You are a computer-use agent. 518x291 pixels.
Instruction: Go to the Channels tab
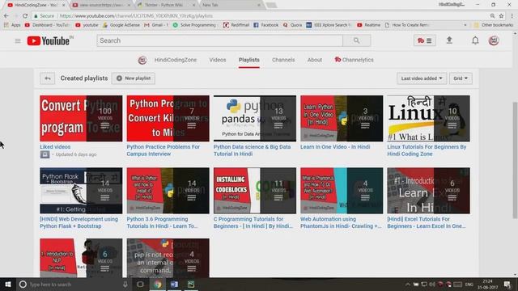283,60
